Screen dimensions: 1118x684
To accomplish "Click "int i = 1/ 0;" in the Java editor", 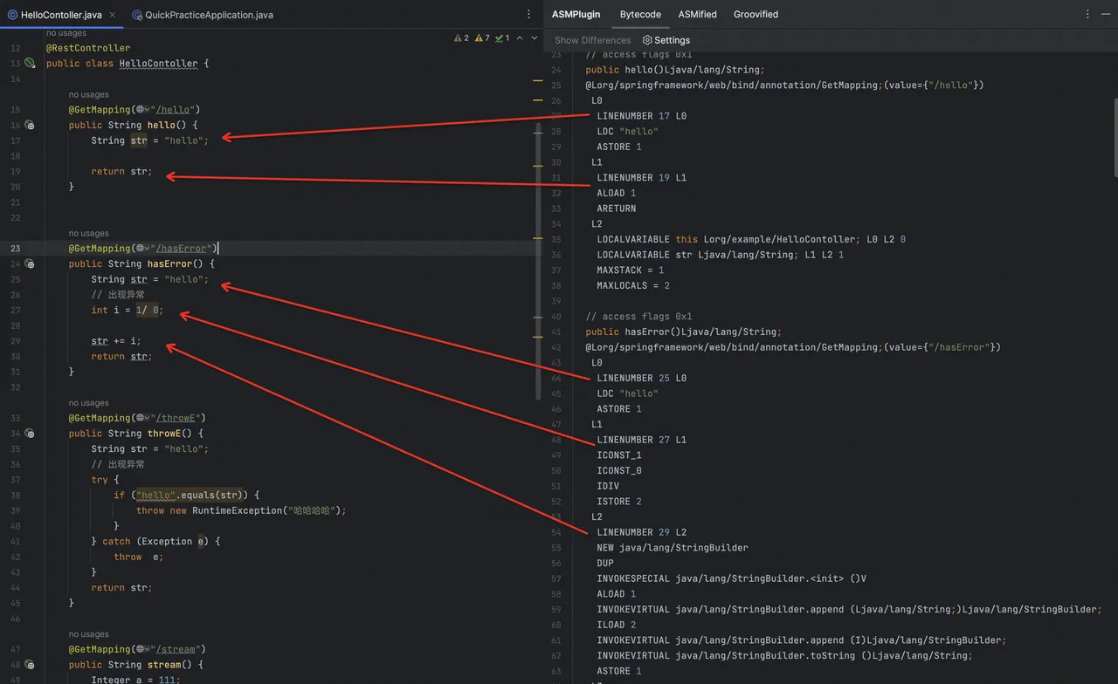I will coord(127,311).
